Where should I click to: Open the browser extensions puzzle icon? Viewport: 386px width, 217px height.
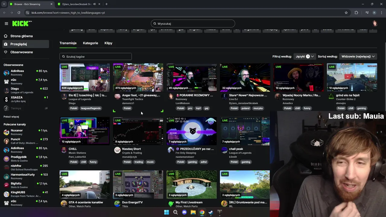coord(356,13)
